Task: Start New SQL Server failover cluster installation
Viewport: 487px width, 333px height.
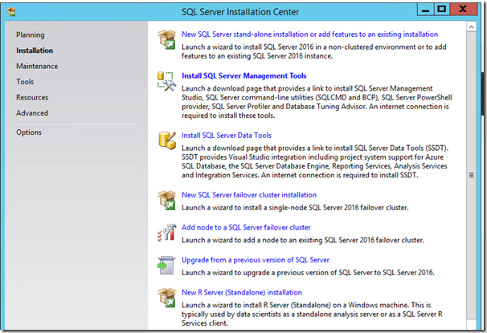Action: 249,195
